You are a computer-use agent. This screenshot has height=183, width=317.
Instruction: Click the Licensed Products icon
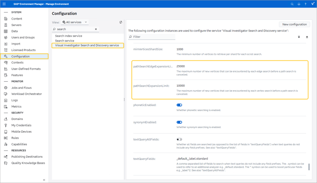[x=6, y=50]
